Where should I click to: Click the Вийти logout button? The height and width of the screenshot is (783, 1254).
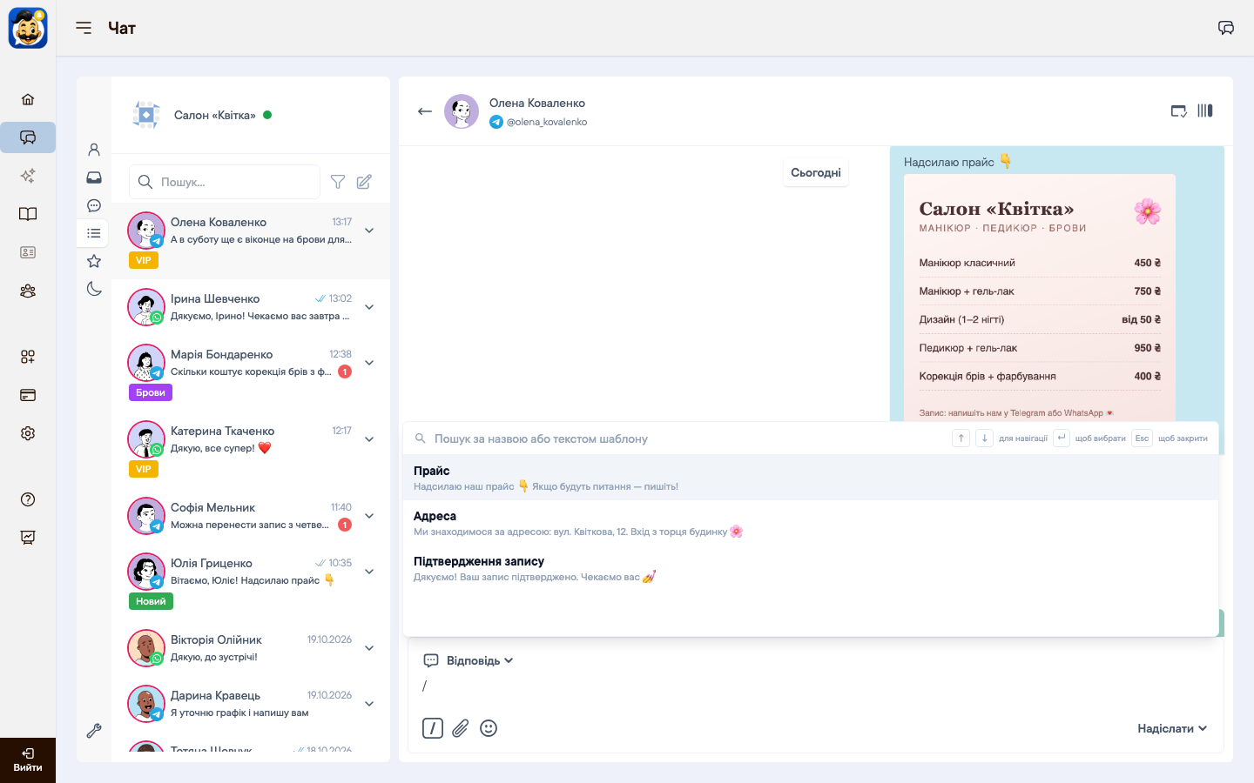click(x=28, y=760)
